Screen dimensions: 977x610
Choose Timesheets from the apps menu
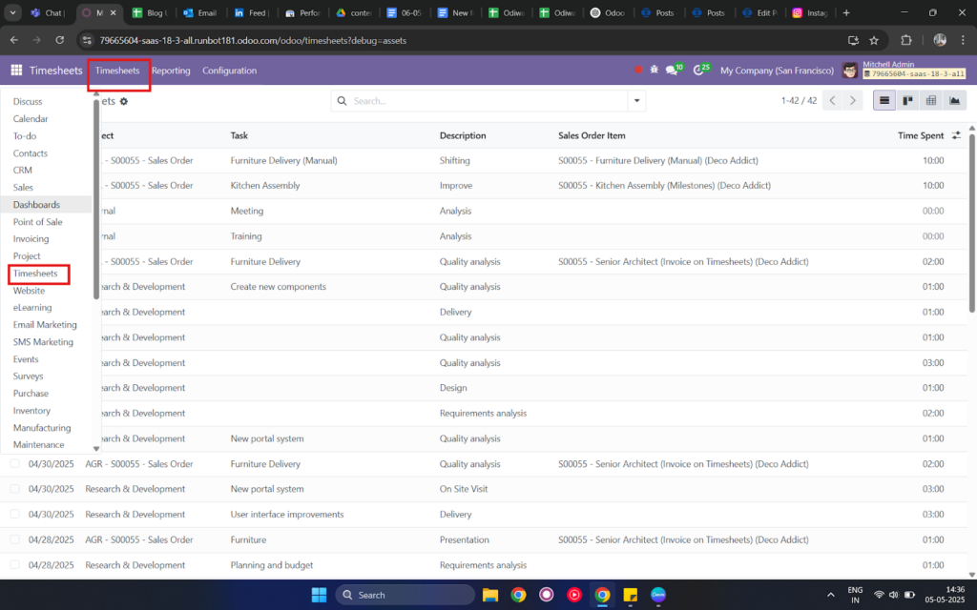35,274
